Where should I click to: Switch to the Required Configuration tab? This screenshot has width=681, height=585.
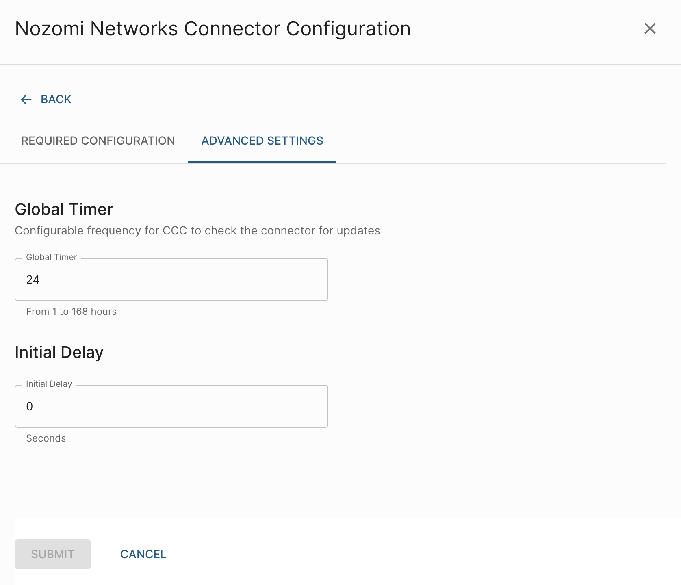click(x=98, y=141)
